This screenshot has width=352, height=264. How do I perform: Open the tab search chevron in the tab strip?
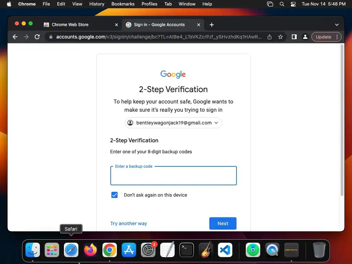(337, 25)
